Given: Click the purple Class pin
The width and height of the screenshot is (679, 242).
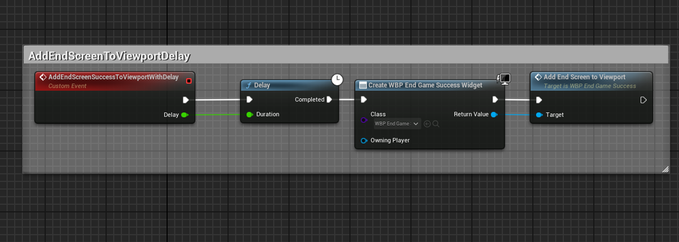Looking at the screenshot, I should [364, 120].
